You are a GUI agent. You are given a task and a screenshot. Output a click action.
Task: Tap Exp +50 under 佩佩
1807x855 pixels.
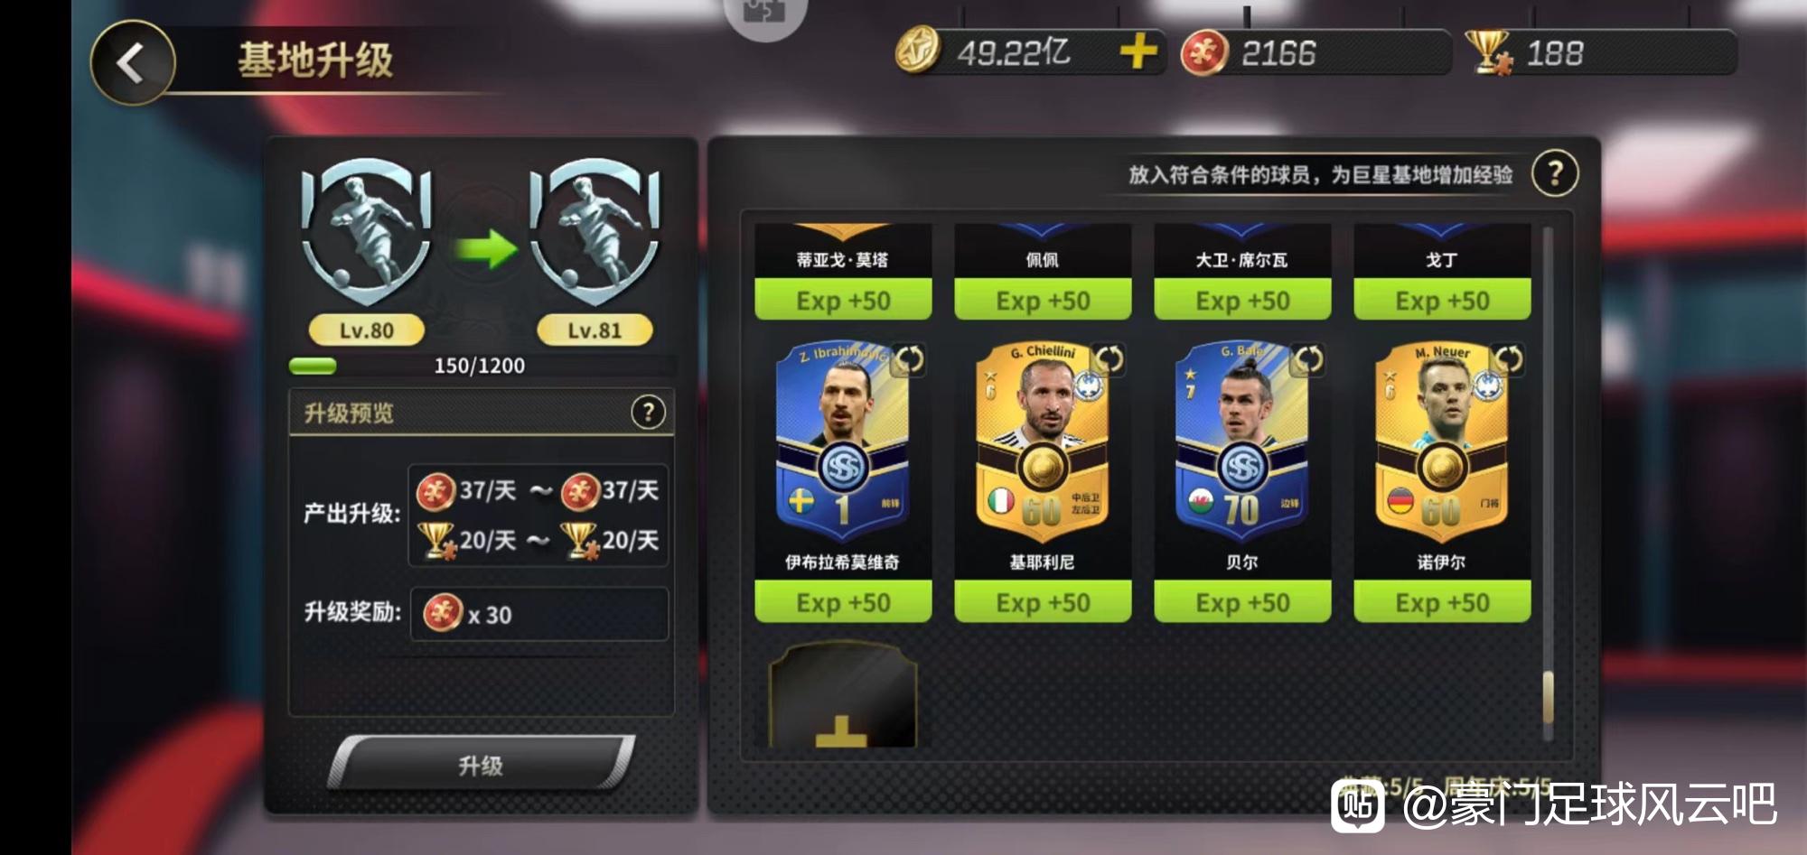(x=1043, y=300)
